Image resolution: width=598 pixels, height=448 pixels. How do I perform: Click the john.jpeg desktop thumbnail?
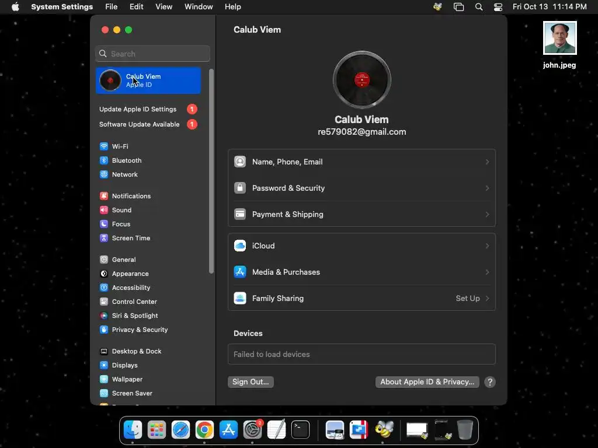coord(559,38)
